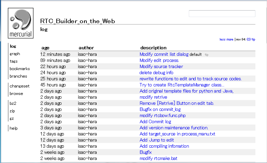Download the bz2 archive
Screen dimensions: 267x163
coord(13,103)
